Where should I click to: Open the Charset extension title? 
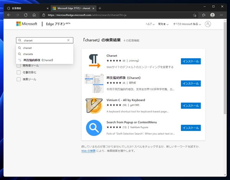coord(112,56)
